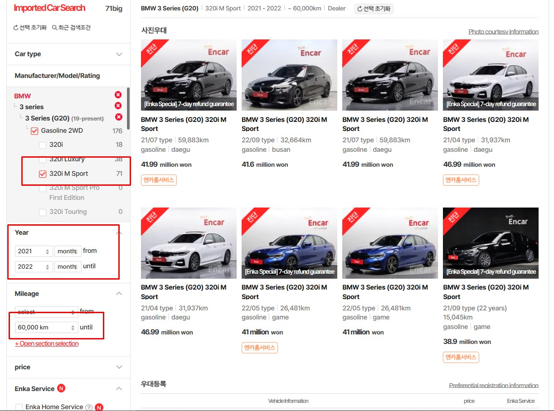This screenshot has height=411, width=554.
Task: Remove the 3 series filter
Action: point(118,106)
